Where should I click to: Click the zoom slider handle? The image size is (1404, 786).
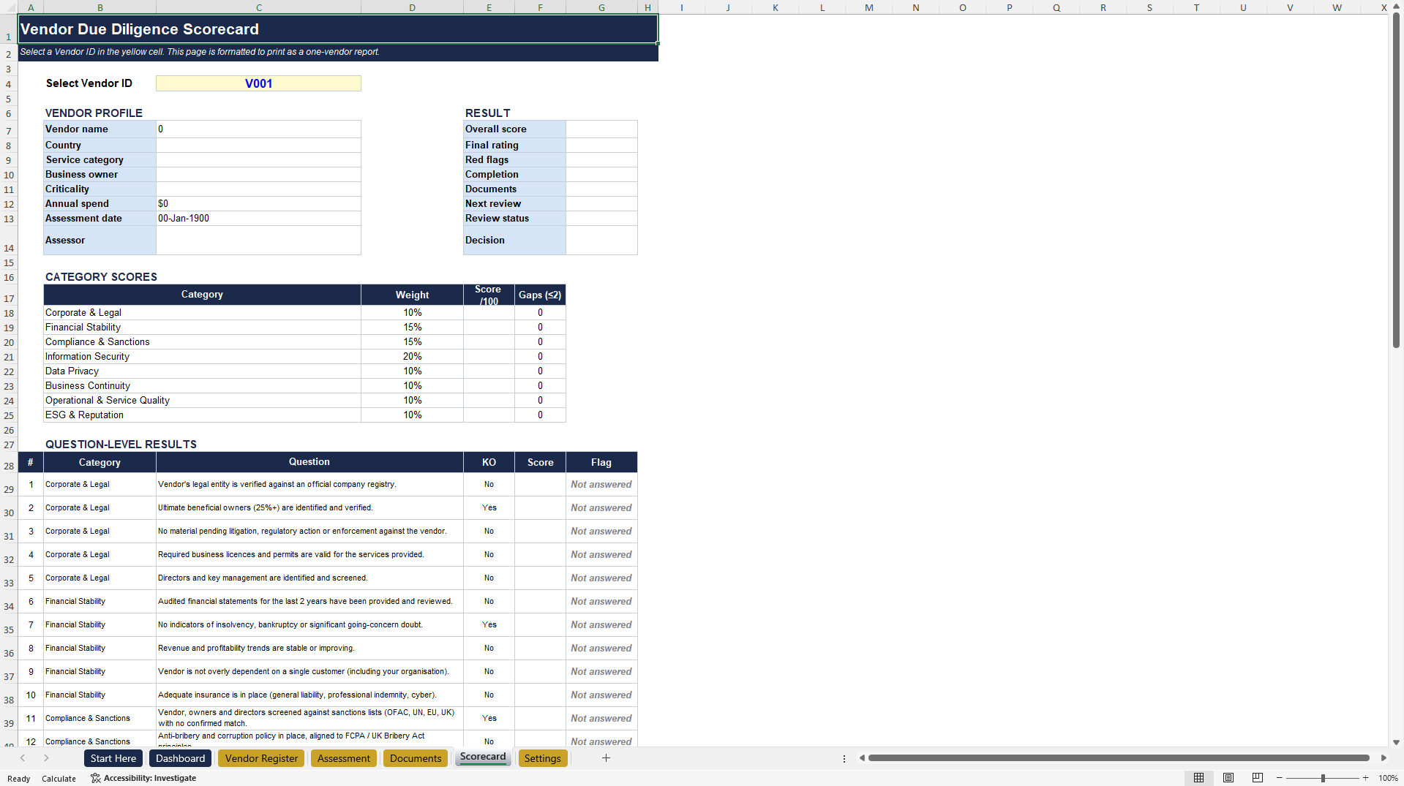[1323, 778]
